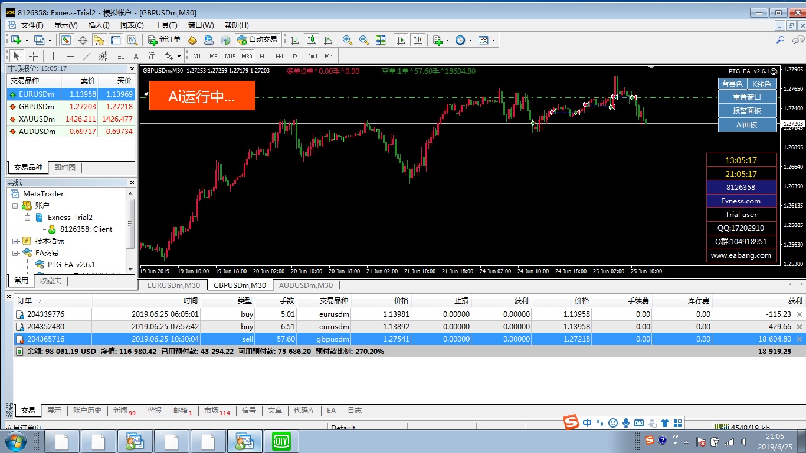Select the vertical line drawing tool

coord(53,56)
